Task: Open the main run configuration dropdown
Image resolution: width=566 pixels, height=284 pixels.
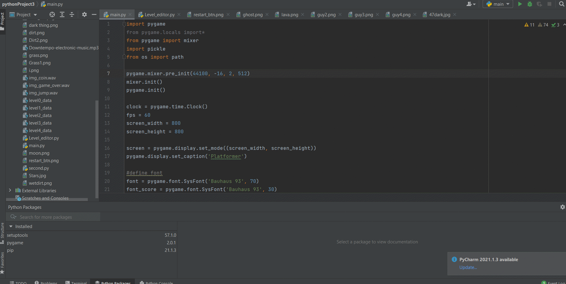Action: pyautogui.click(x=498, y=4)
